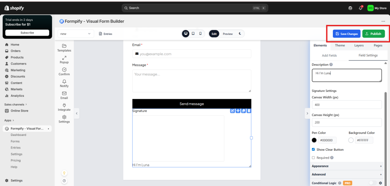The image size is (390, 186).
Task: Toggle dark mode moon icon
Action: (240, 34)
